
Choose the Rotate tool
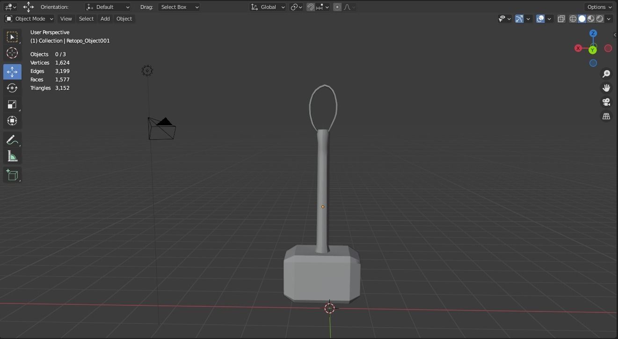coord(12,88)
